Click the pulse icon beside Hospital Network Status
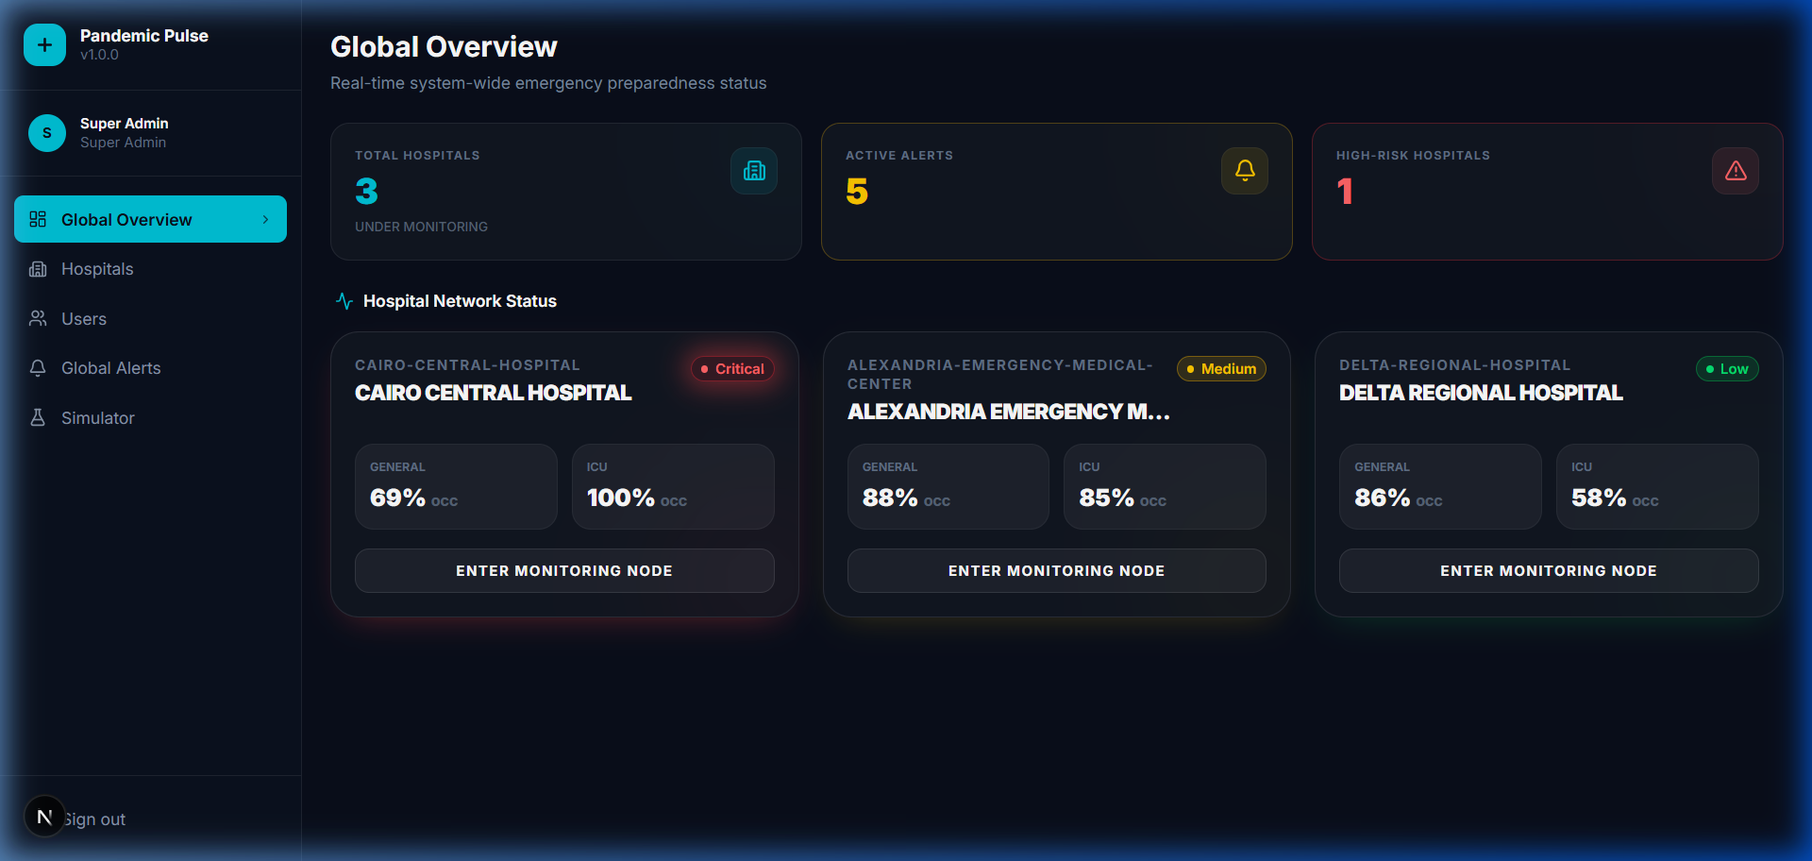 point(344,301)
